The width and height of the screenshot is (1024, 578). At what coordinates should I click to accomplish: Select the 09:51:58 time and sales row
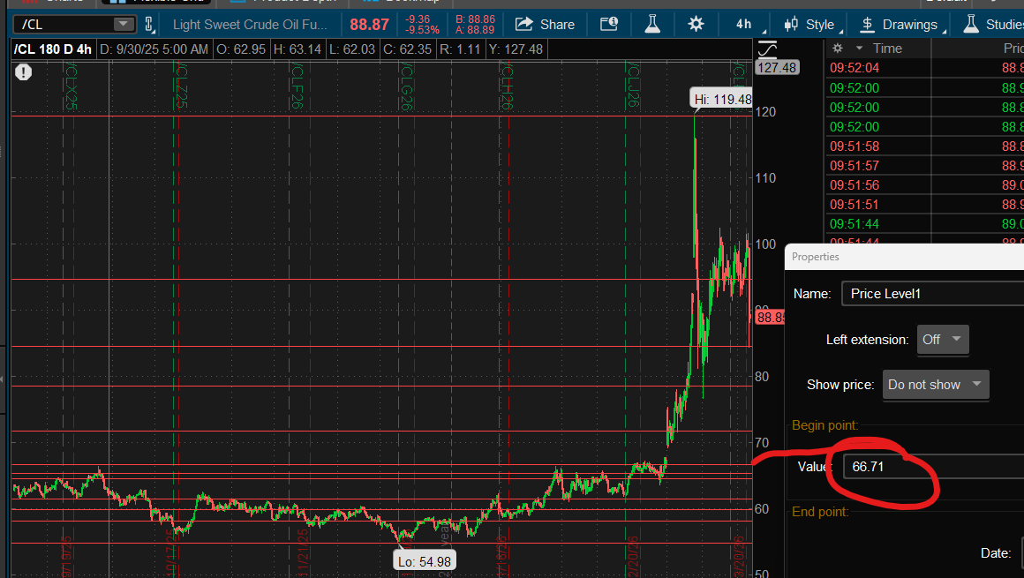(925, 146)
